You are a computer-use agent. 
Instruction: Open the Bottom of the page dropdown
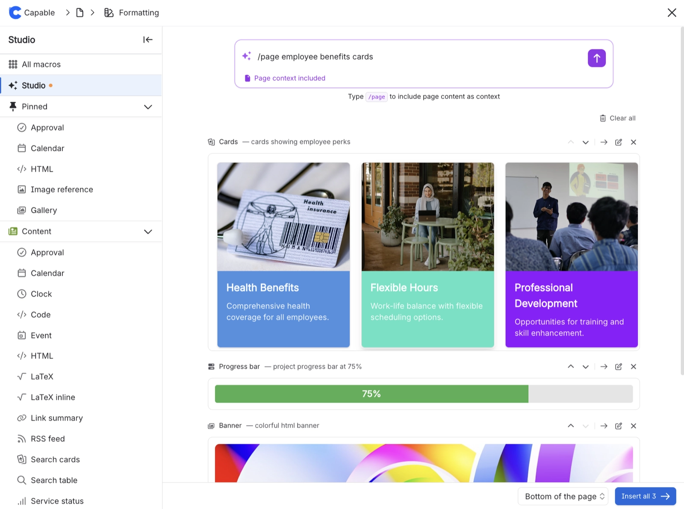pos(563,496)
